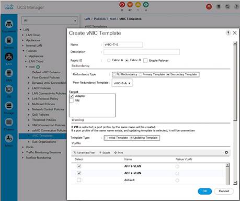Toggle the Adapter target checkbox
240x201 pixels.
coord(72,96)
